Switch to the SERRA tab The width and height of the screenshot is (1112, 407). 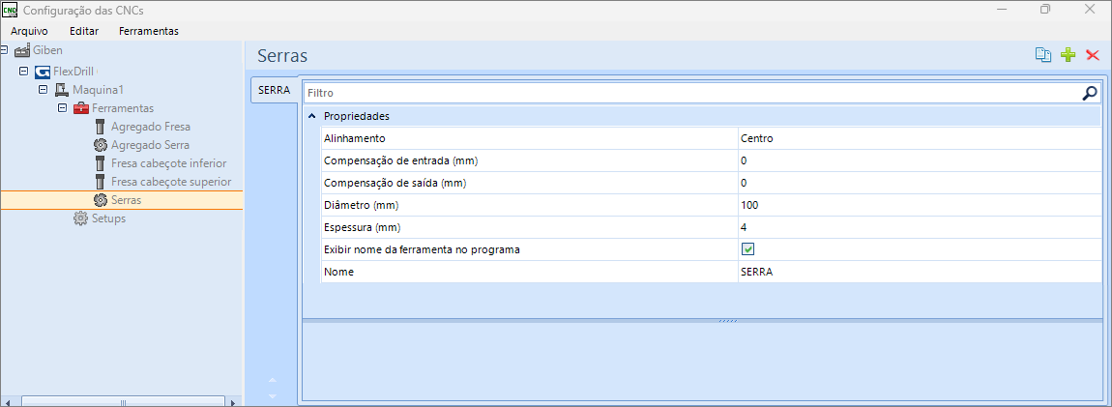click(x=276, y=90)
